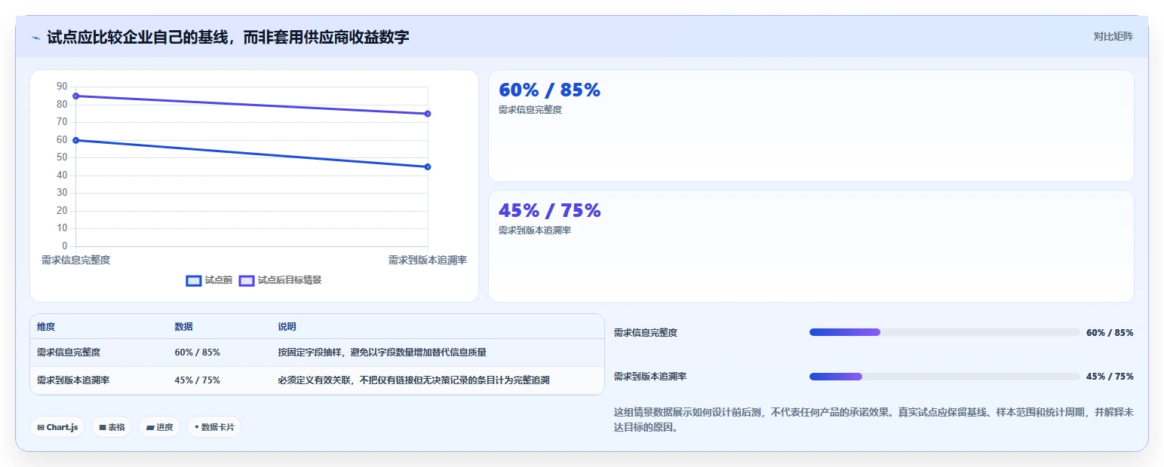This screenshot has width=1164, height=467.
Task: Click the x-axis label 需求信息完整度
Action: pos(75,260)
